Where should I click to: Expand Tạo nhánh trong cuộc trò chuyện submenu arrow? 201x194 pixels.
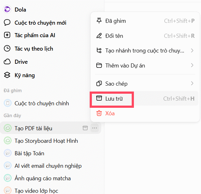click(x=192, y=50)
